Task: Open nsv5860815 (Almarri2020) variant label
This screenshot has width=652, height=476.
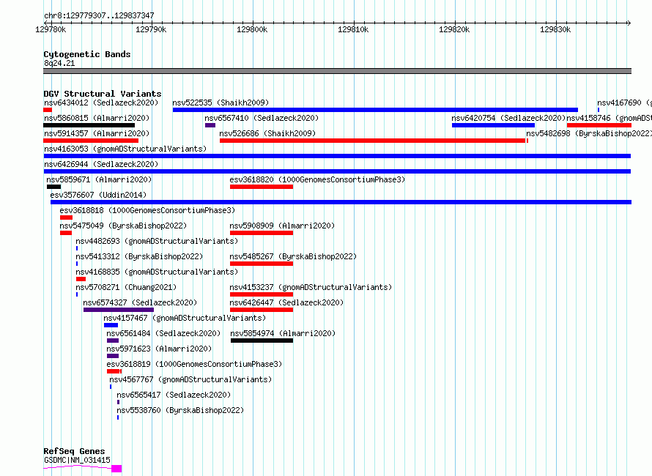Action: (x=97, y=118)
